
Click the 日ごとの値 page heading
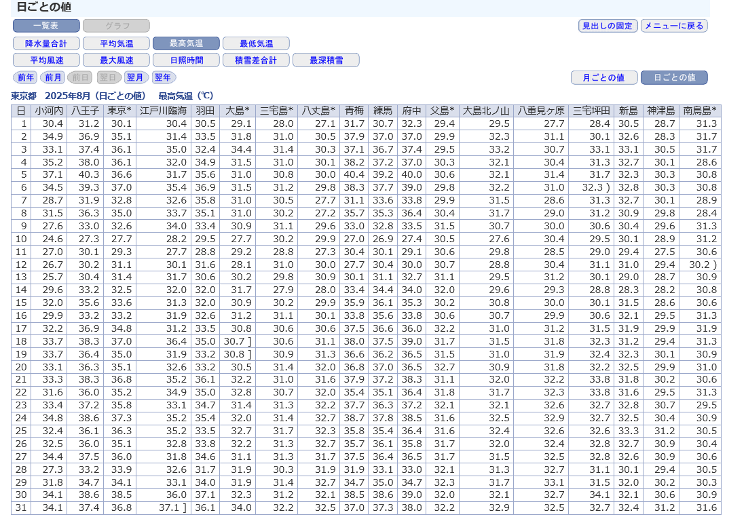[x=43, y=7]
